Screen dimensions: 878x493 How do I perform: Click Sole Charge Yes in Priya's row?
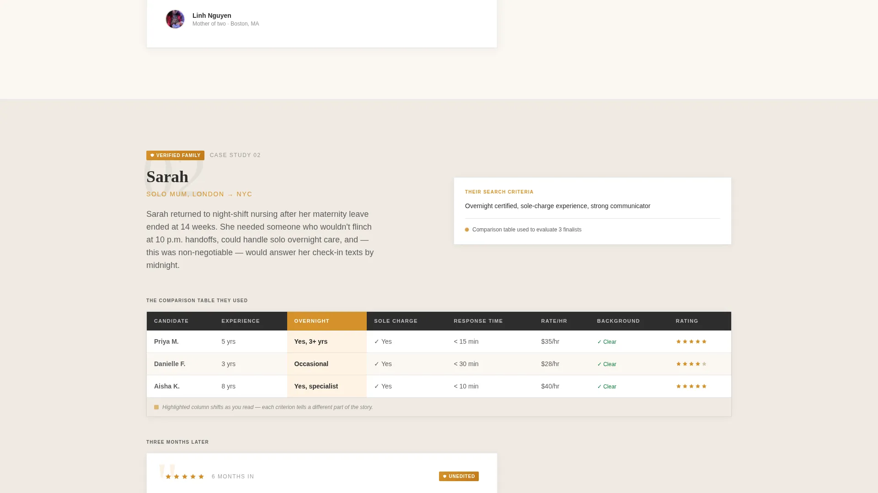[383, 341]
